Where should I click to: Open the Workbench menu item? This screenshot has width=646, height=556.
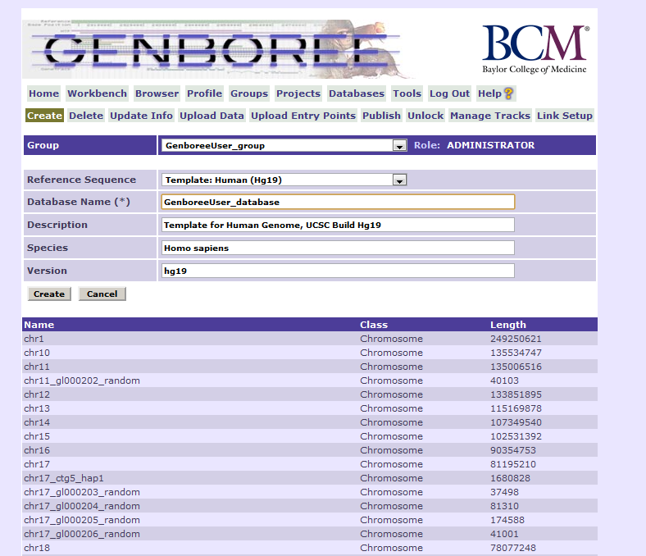98,93
